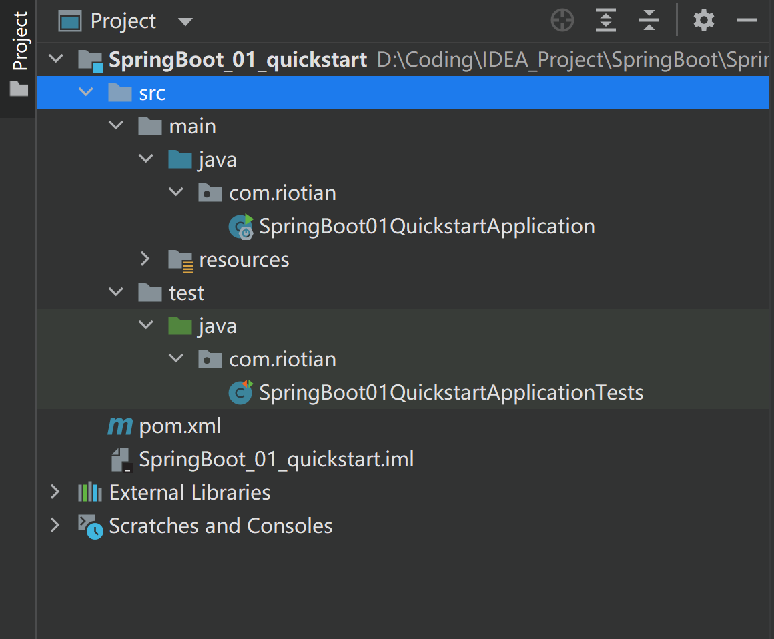Select SpringBoot01QuickstartApplicationTests class
Screen dimensions: 774x639
[x=450, y=393]
